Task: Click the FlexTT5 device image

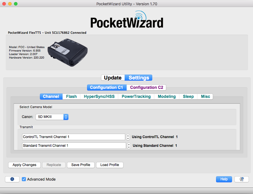Action: pos(68,52)
